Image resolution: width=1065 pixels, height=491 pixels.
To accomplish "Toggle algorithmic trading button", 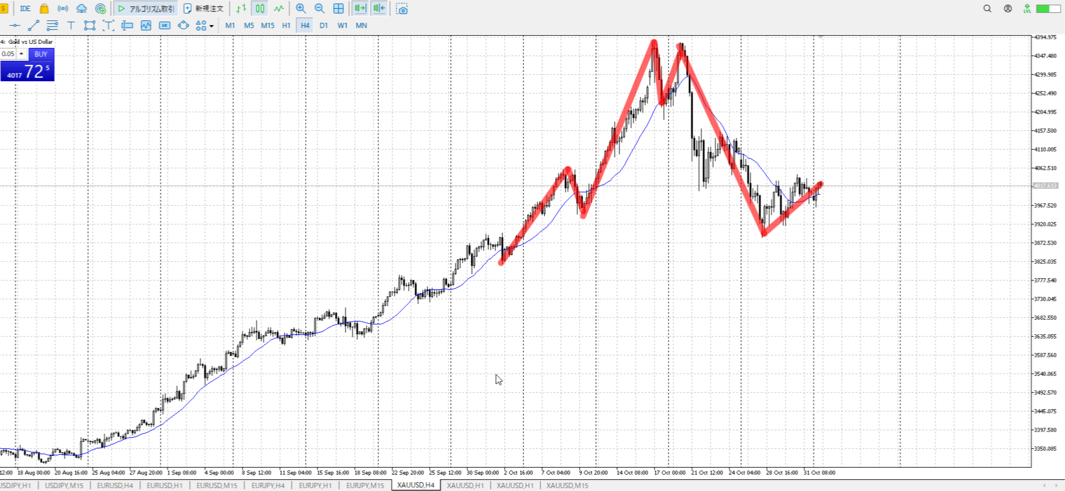I will coord(146,9).
